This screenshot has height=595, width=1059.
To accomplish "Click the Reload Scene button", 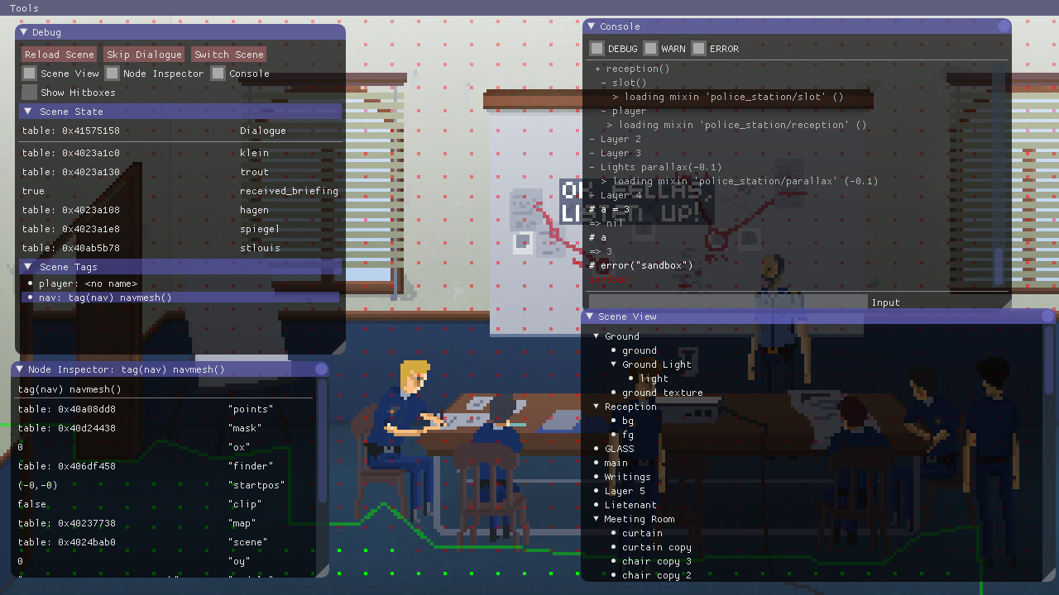I will [x=59, y=55].
